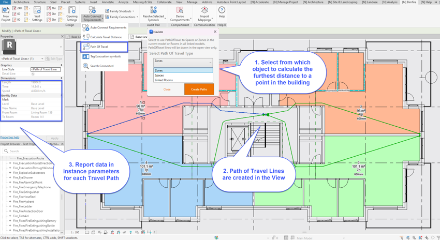Image resolution: width=440 pixels, height=240 pixels.
Task: Click Close in the Naviate dialog
Action: pos(167,89)
